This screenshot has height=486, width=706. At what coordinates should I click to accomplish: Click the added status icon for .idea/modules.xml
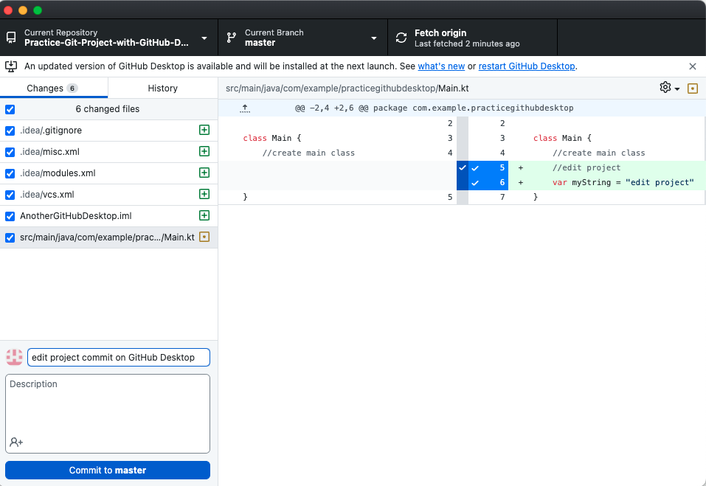coord(204,173)
